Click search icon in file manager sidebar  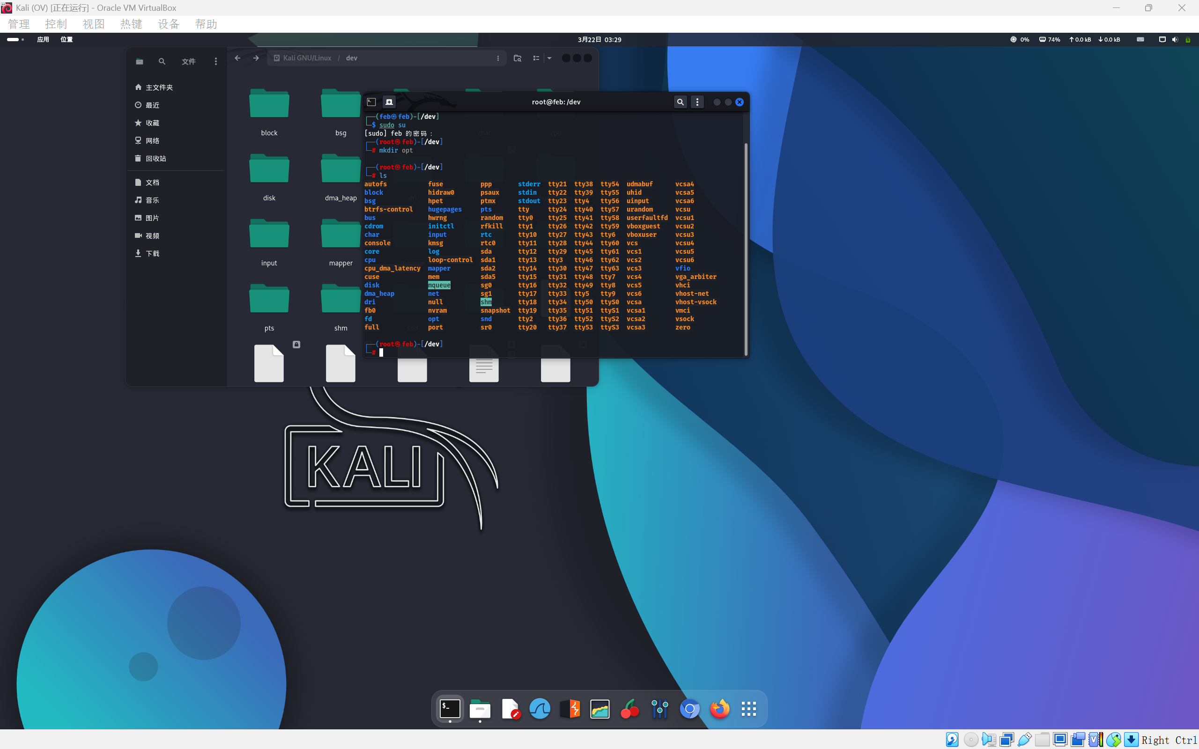[x=162, y=61]
